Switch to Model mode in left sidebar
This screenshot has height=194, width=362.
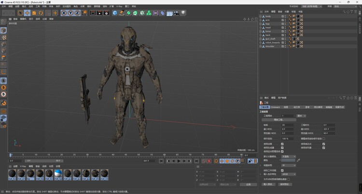[3, 30]
